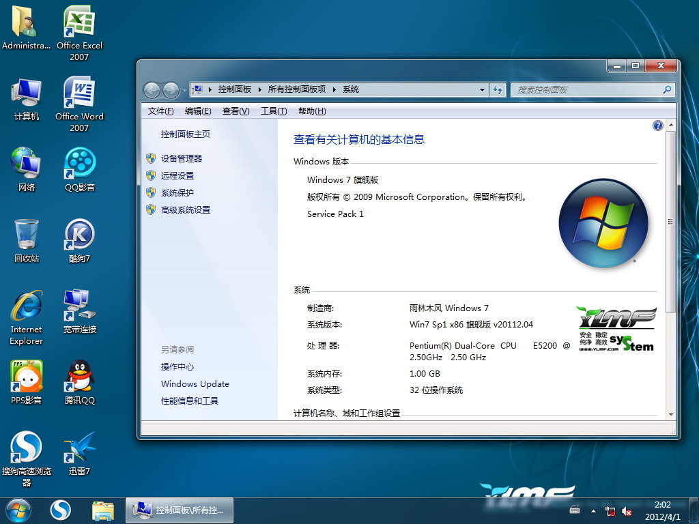Click the text '32 位操作系统'
Viewport: 699px width, 524px height.
click(x=436, y=390)
